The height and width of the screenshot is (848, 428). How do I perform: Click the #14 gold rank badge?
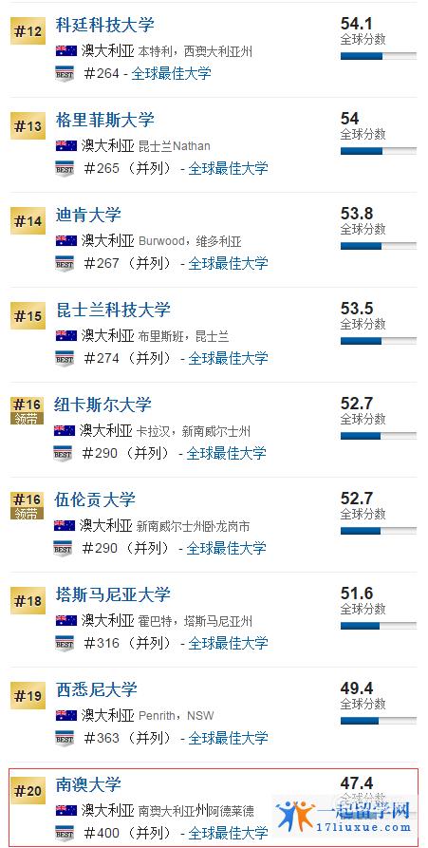click(28, 221)
